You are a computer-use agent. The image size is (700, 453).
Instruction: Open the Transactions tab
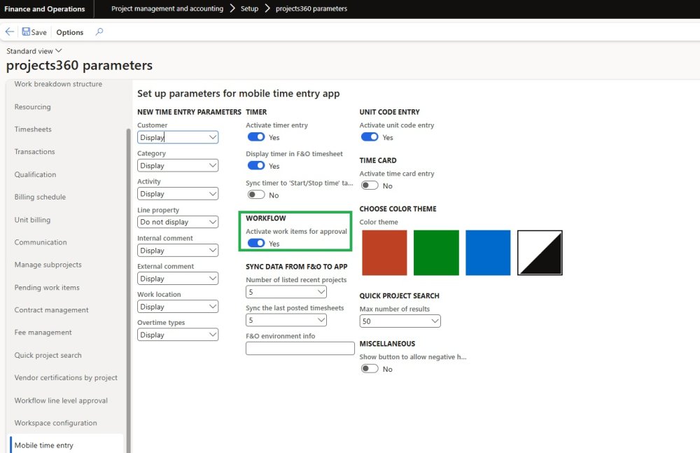[x=34, y=151]
